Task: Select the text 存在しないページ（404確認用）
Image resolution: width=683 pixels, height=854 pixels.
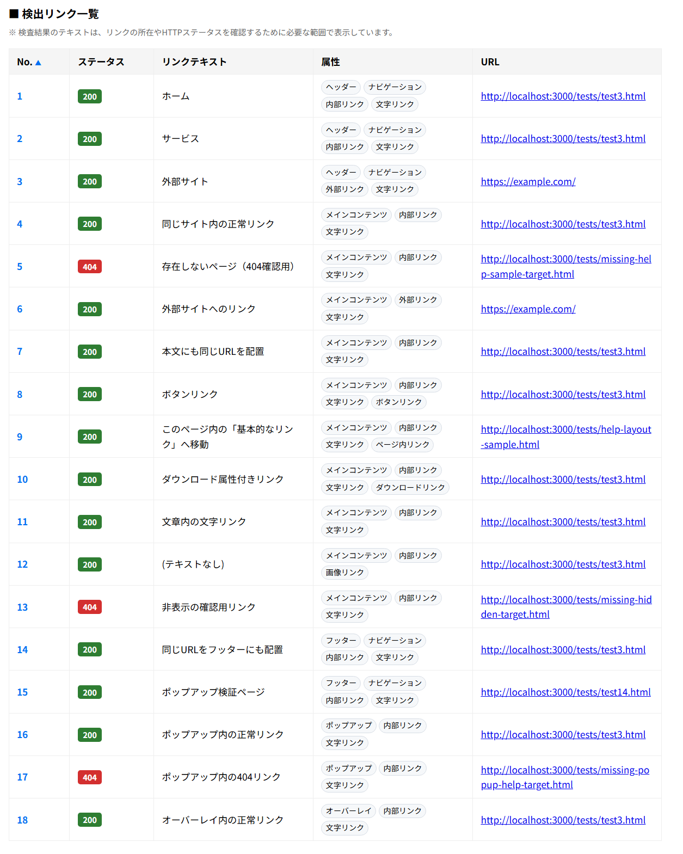Action: (x=230, y=267)
